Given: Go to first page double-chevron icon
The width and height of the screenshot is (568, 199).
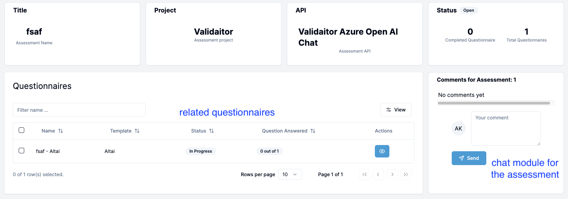Looking at the screenshot, I should (x=364, y=174).
